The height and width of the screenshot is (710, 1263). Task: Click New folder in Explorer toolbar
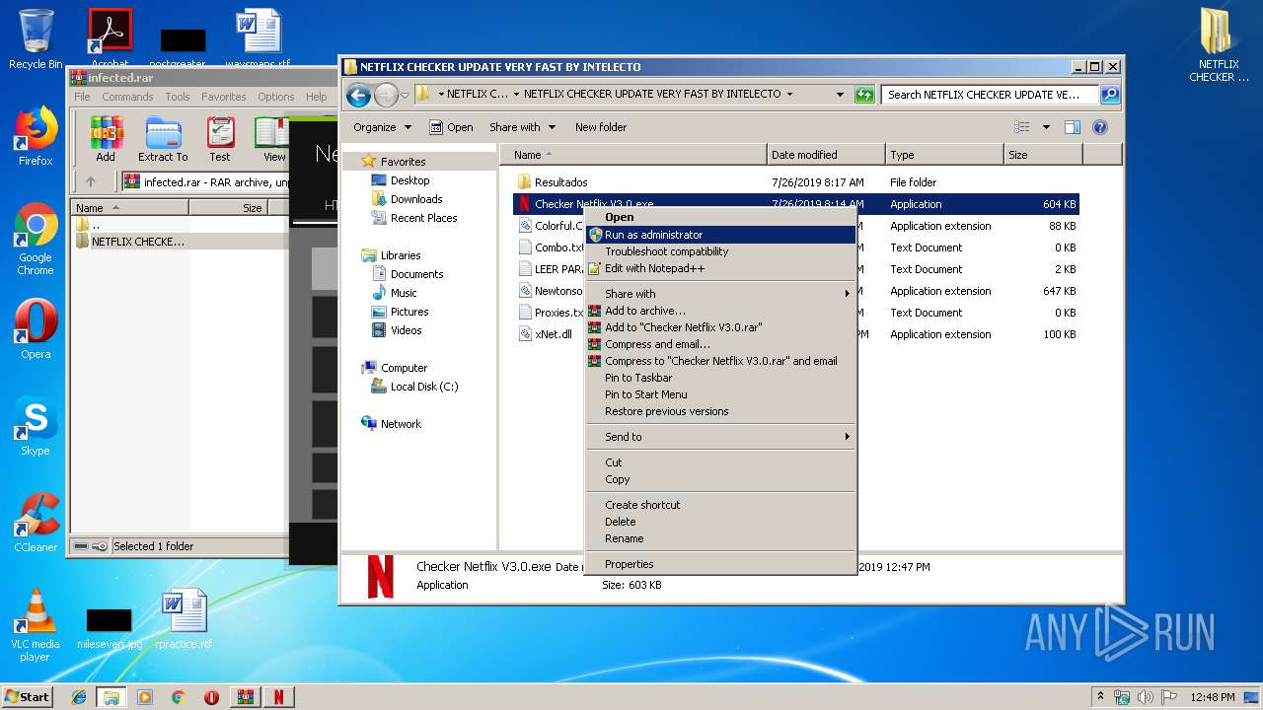(x=601, y=127)
